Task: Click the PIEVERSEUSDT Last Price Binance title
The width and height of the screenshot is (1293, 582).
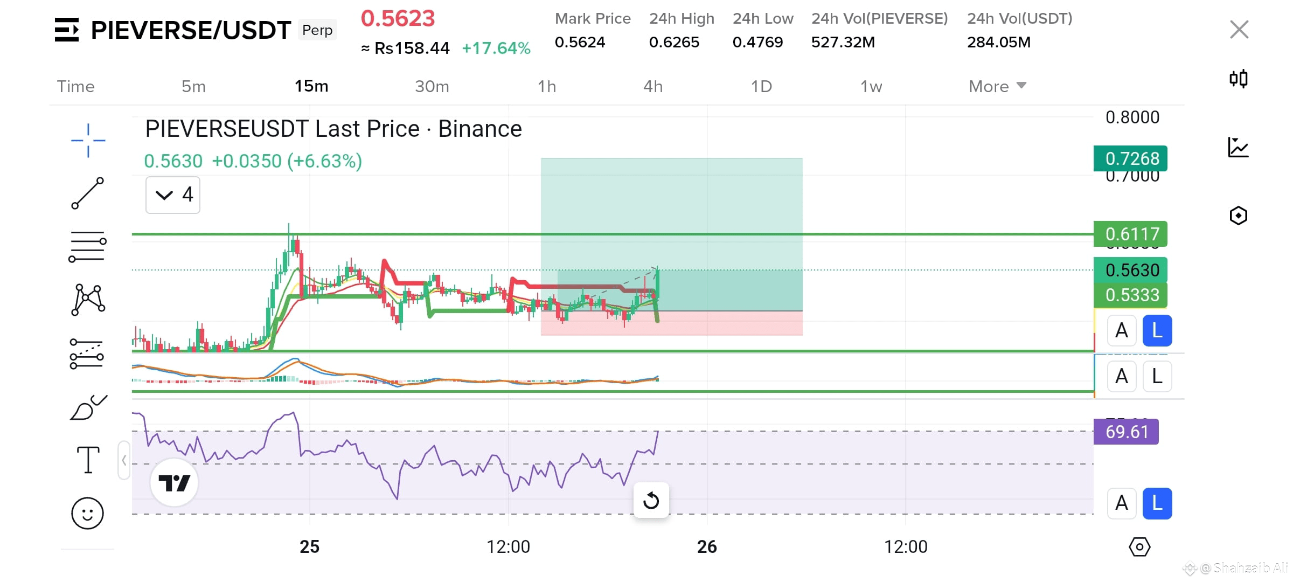Action: click(x=333, y=129)
